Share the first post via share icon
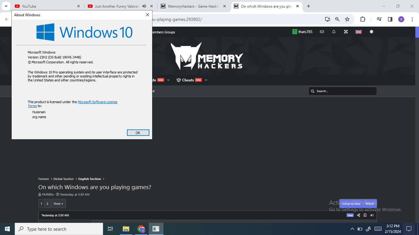 tap(359, 215)
